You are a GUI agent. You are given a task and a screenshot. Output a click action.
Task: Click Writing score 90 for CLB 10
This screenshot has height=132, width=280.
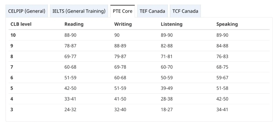pos(117,35)
